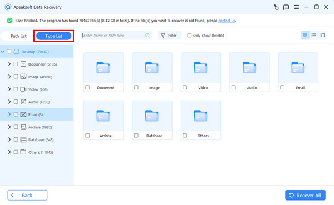The height and width of the screenshot is (205, 334).
Task: Check the Others (11045) tree checkbox
Action: click(x=16, y=152)
